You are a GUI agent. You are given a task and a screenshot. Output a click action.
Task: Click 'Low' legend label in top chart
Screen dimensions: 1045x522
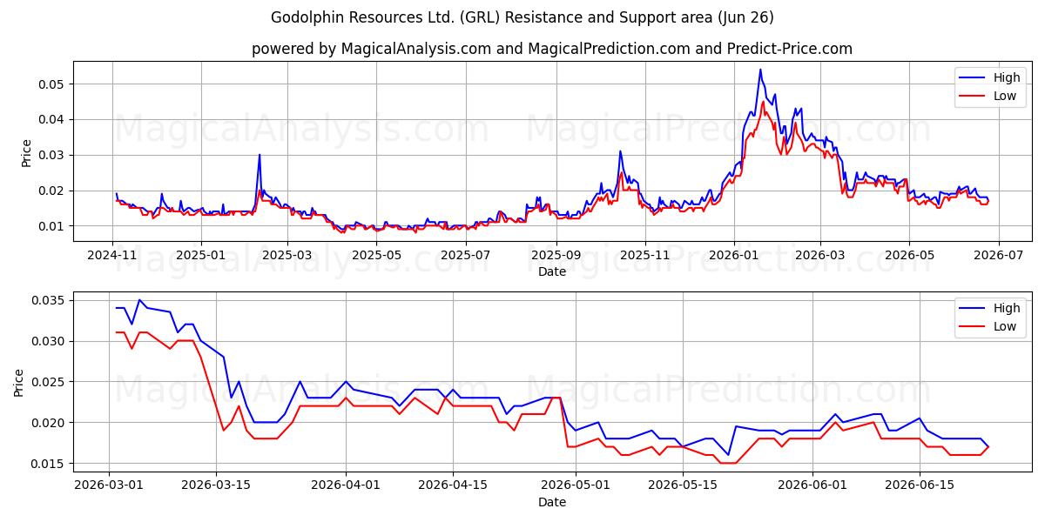1005,96
